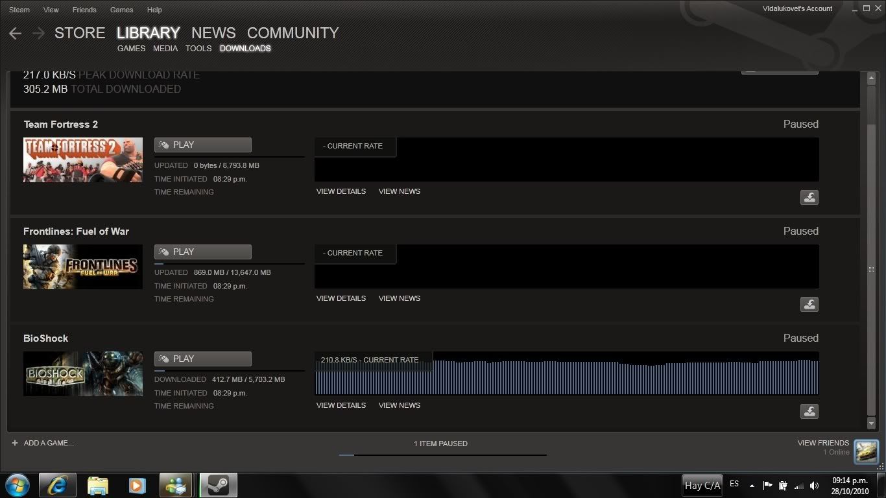Open VIEW NEWS for BioShock

click(x=400, y=405)
